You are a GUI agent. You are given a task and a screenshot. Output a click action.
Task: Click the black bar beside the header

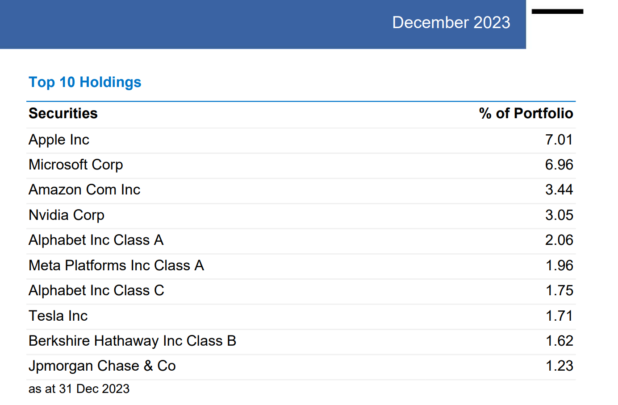point(557,12)
